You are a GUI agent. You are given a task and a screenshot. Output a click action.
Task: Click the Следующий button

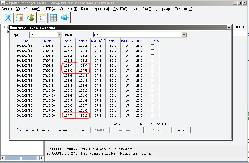pyautogui.click(x=25, y=130)
